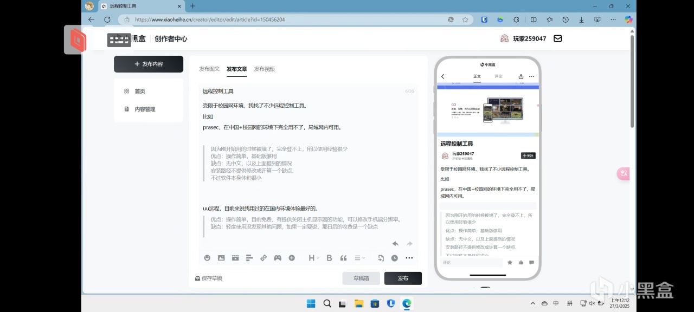Screen dimensions: 694x312
Task: Switch to the 发布视频 tab
Action: click(x=265, y=69)
